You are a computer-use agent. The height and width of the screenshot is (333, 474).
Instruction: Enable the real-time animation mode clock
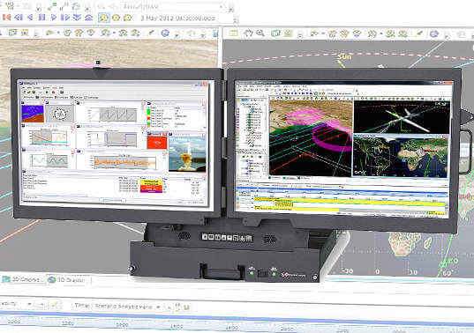[117, 18]
